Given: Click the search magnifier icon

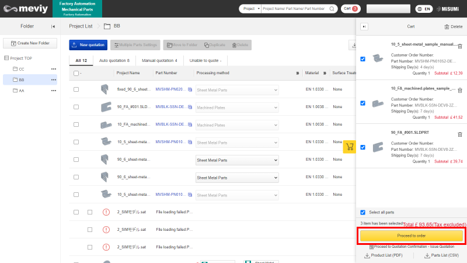Looking at the screenshot, I should pyautogui.click(x=332, y=9).
